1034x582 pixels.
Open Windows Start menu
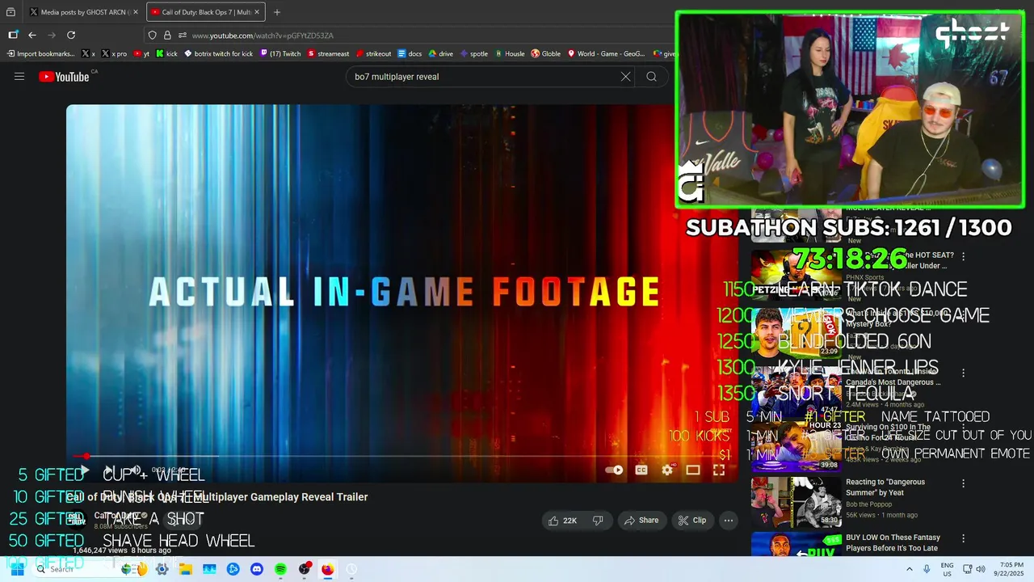[x=17, y=569]
